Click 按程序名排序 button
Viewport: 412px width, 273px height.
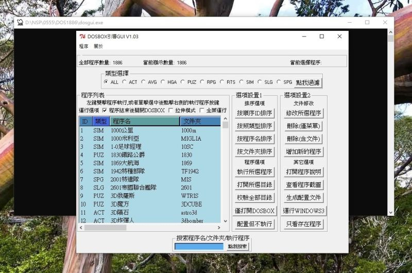coord(254,139)
